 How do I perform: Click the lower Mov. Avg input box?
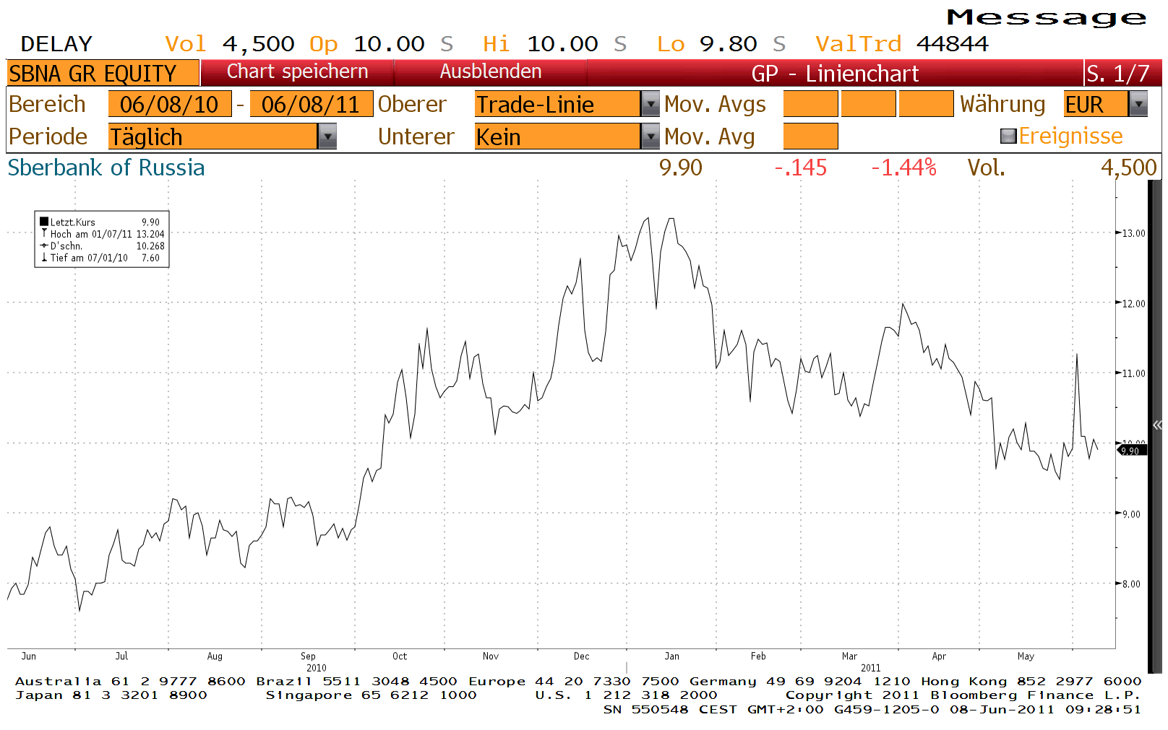810,136
